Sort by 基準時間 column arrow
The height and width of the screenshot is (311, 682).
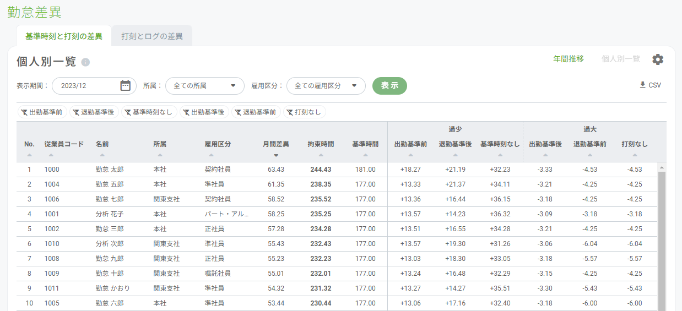[x=365, y=155]
